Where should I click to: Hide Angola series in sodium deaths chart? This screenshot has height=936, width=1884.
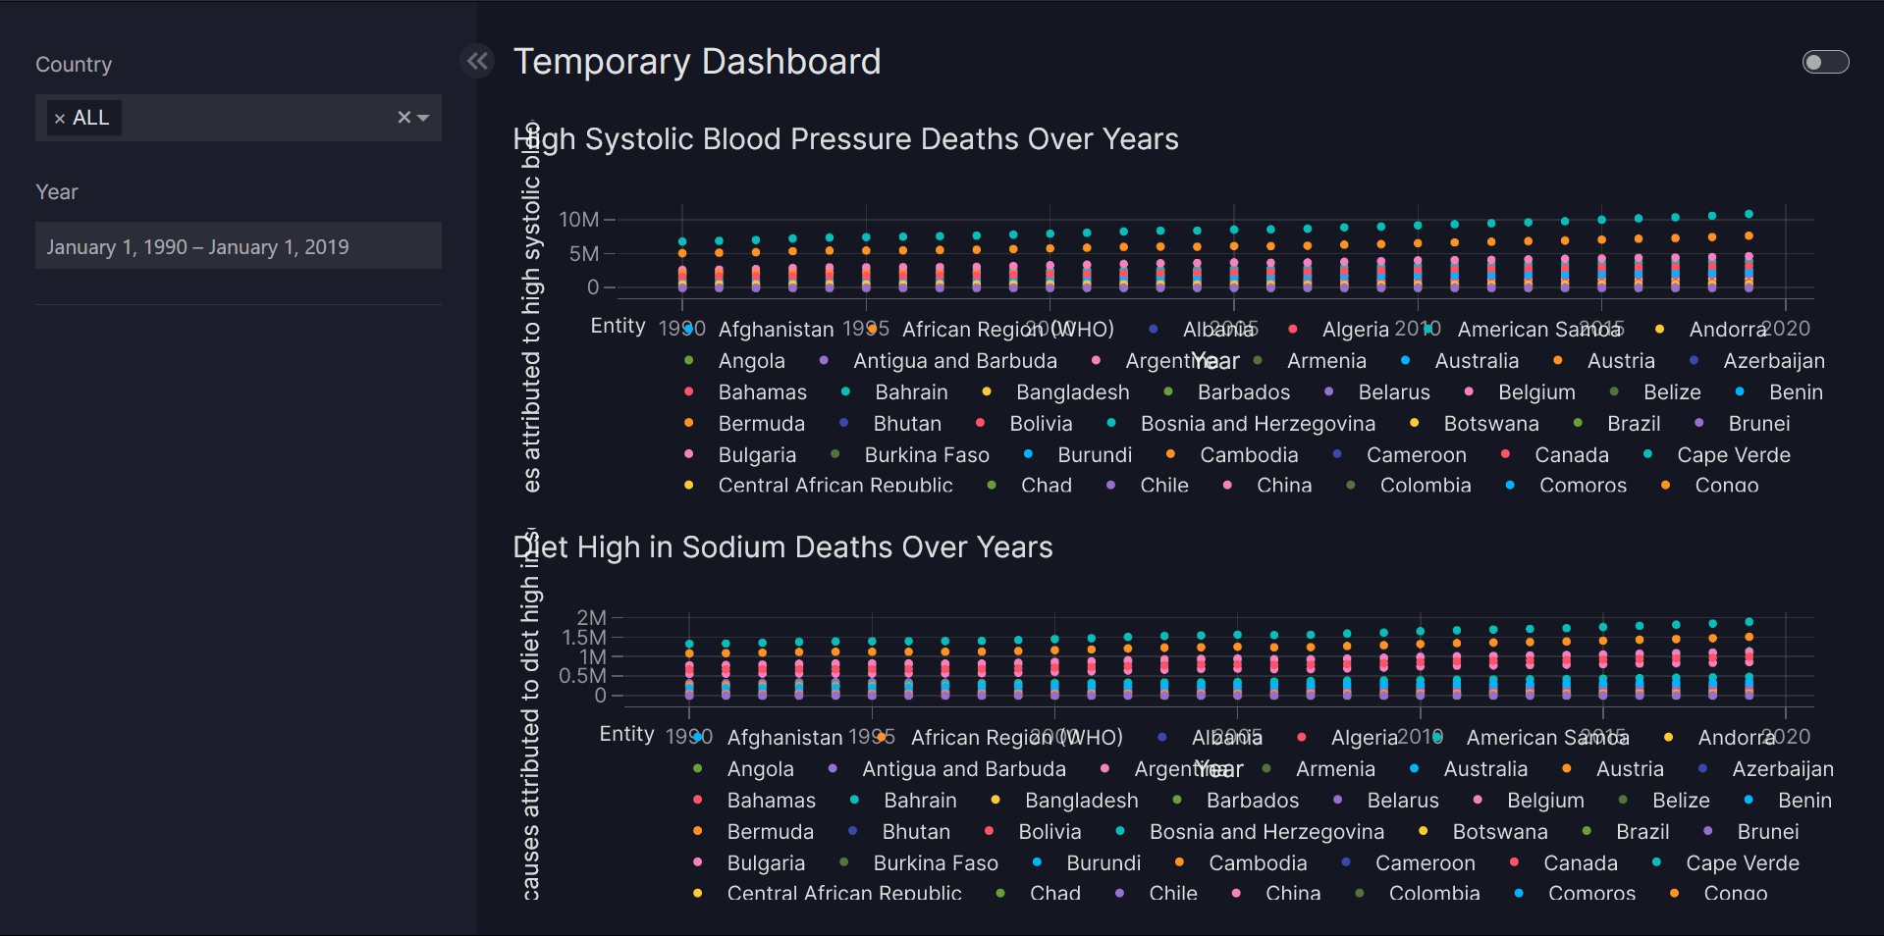pos(760,769)
